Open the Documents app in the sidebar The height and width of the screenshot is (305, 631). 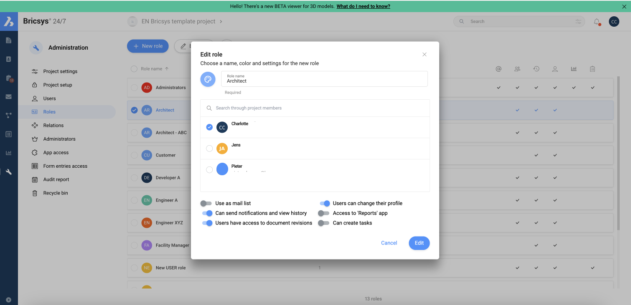9,40
